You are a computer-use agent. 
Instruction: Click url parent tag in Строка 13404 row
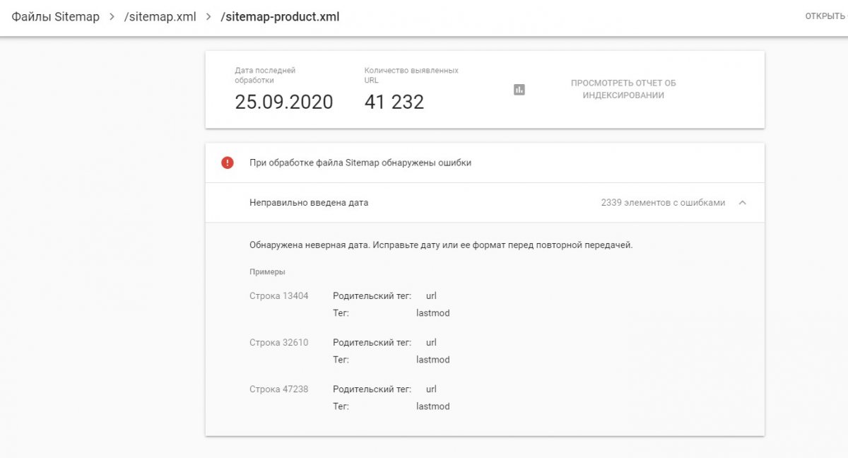click(x=431, y=295)
